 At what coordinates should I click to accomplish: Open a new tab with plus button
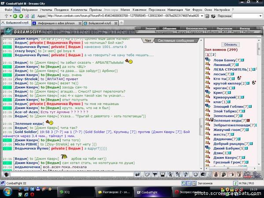tap(121, 23)
